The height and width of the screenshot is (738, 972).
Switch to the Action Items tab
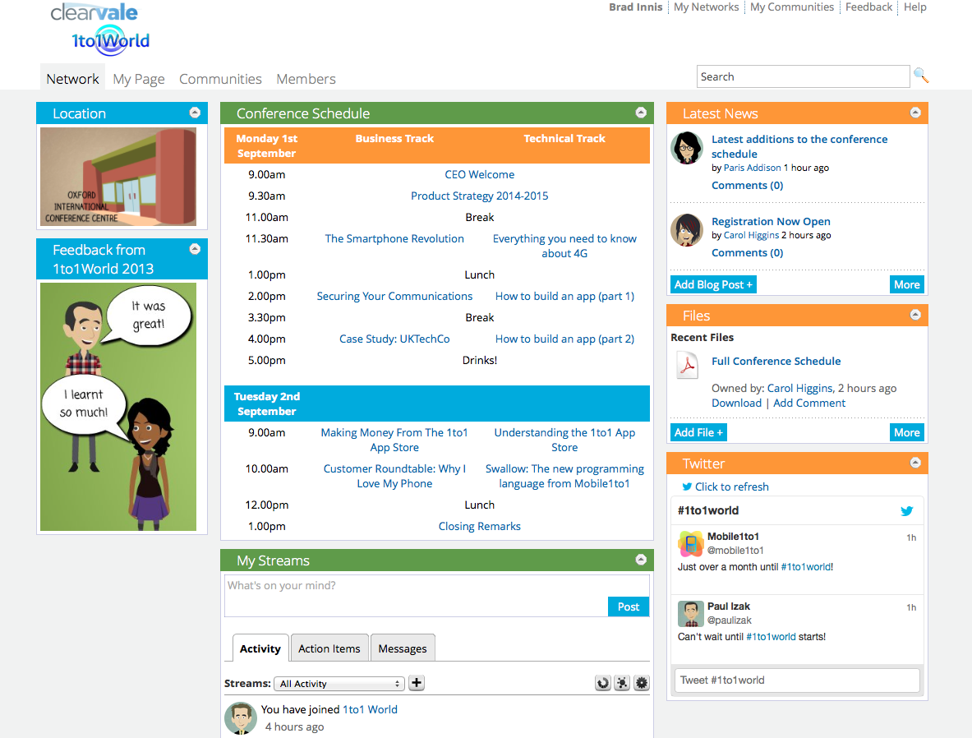[x=329, y=648]
